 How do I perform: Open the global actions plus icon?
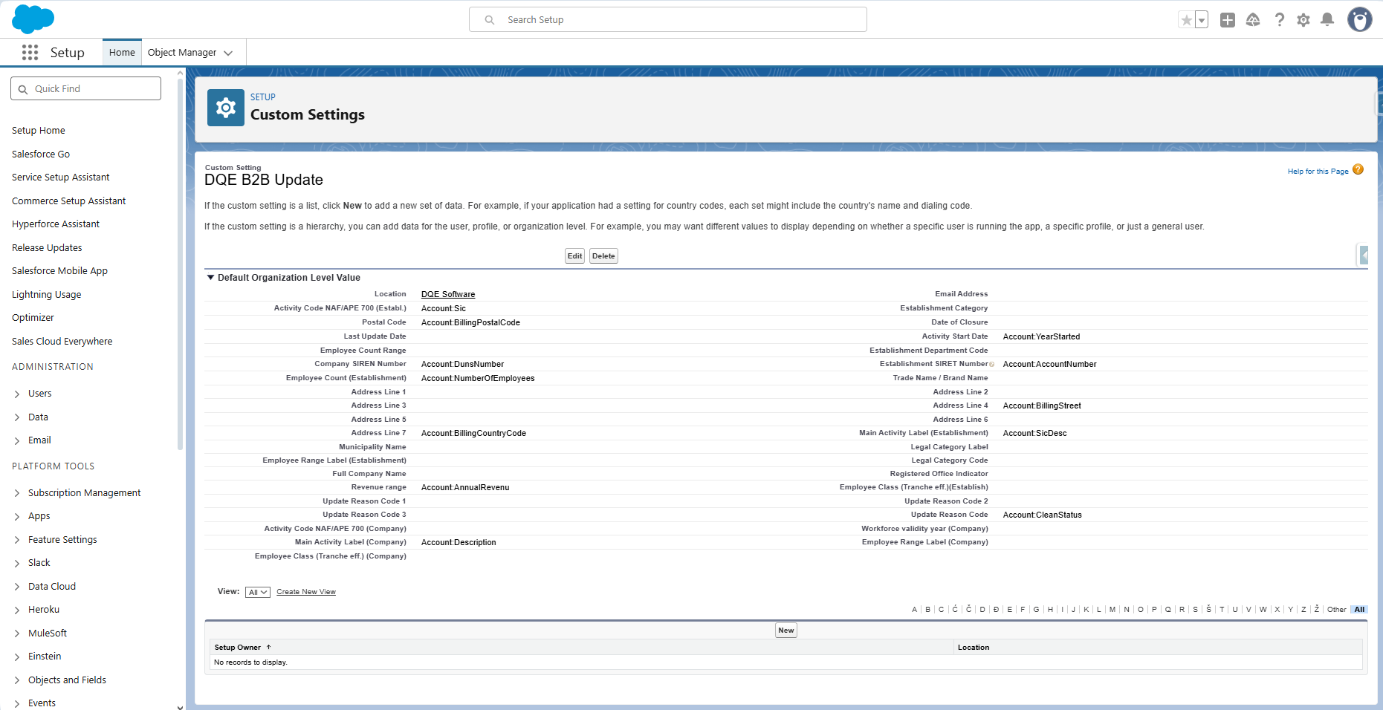point(1228,20)
